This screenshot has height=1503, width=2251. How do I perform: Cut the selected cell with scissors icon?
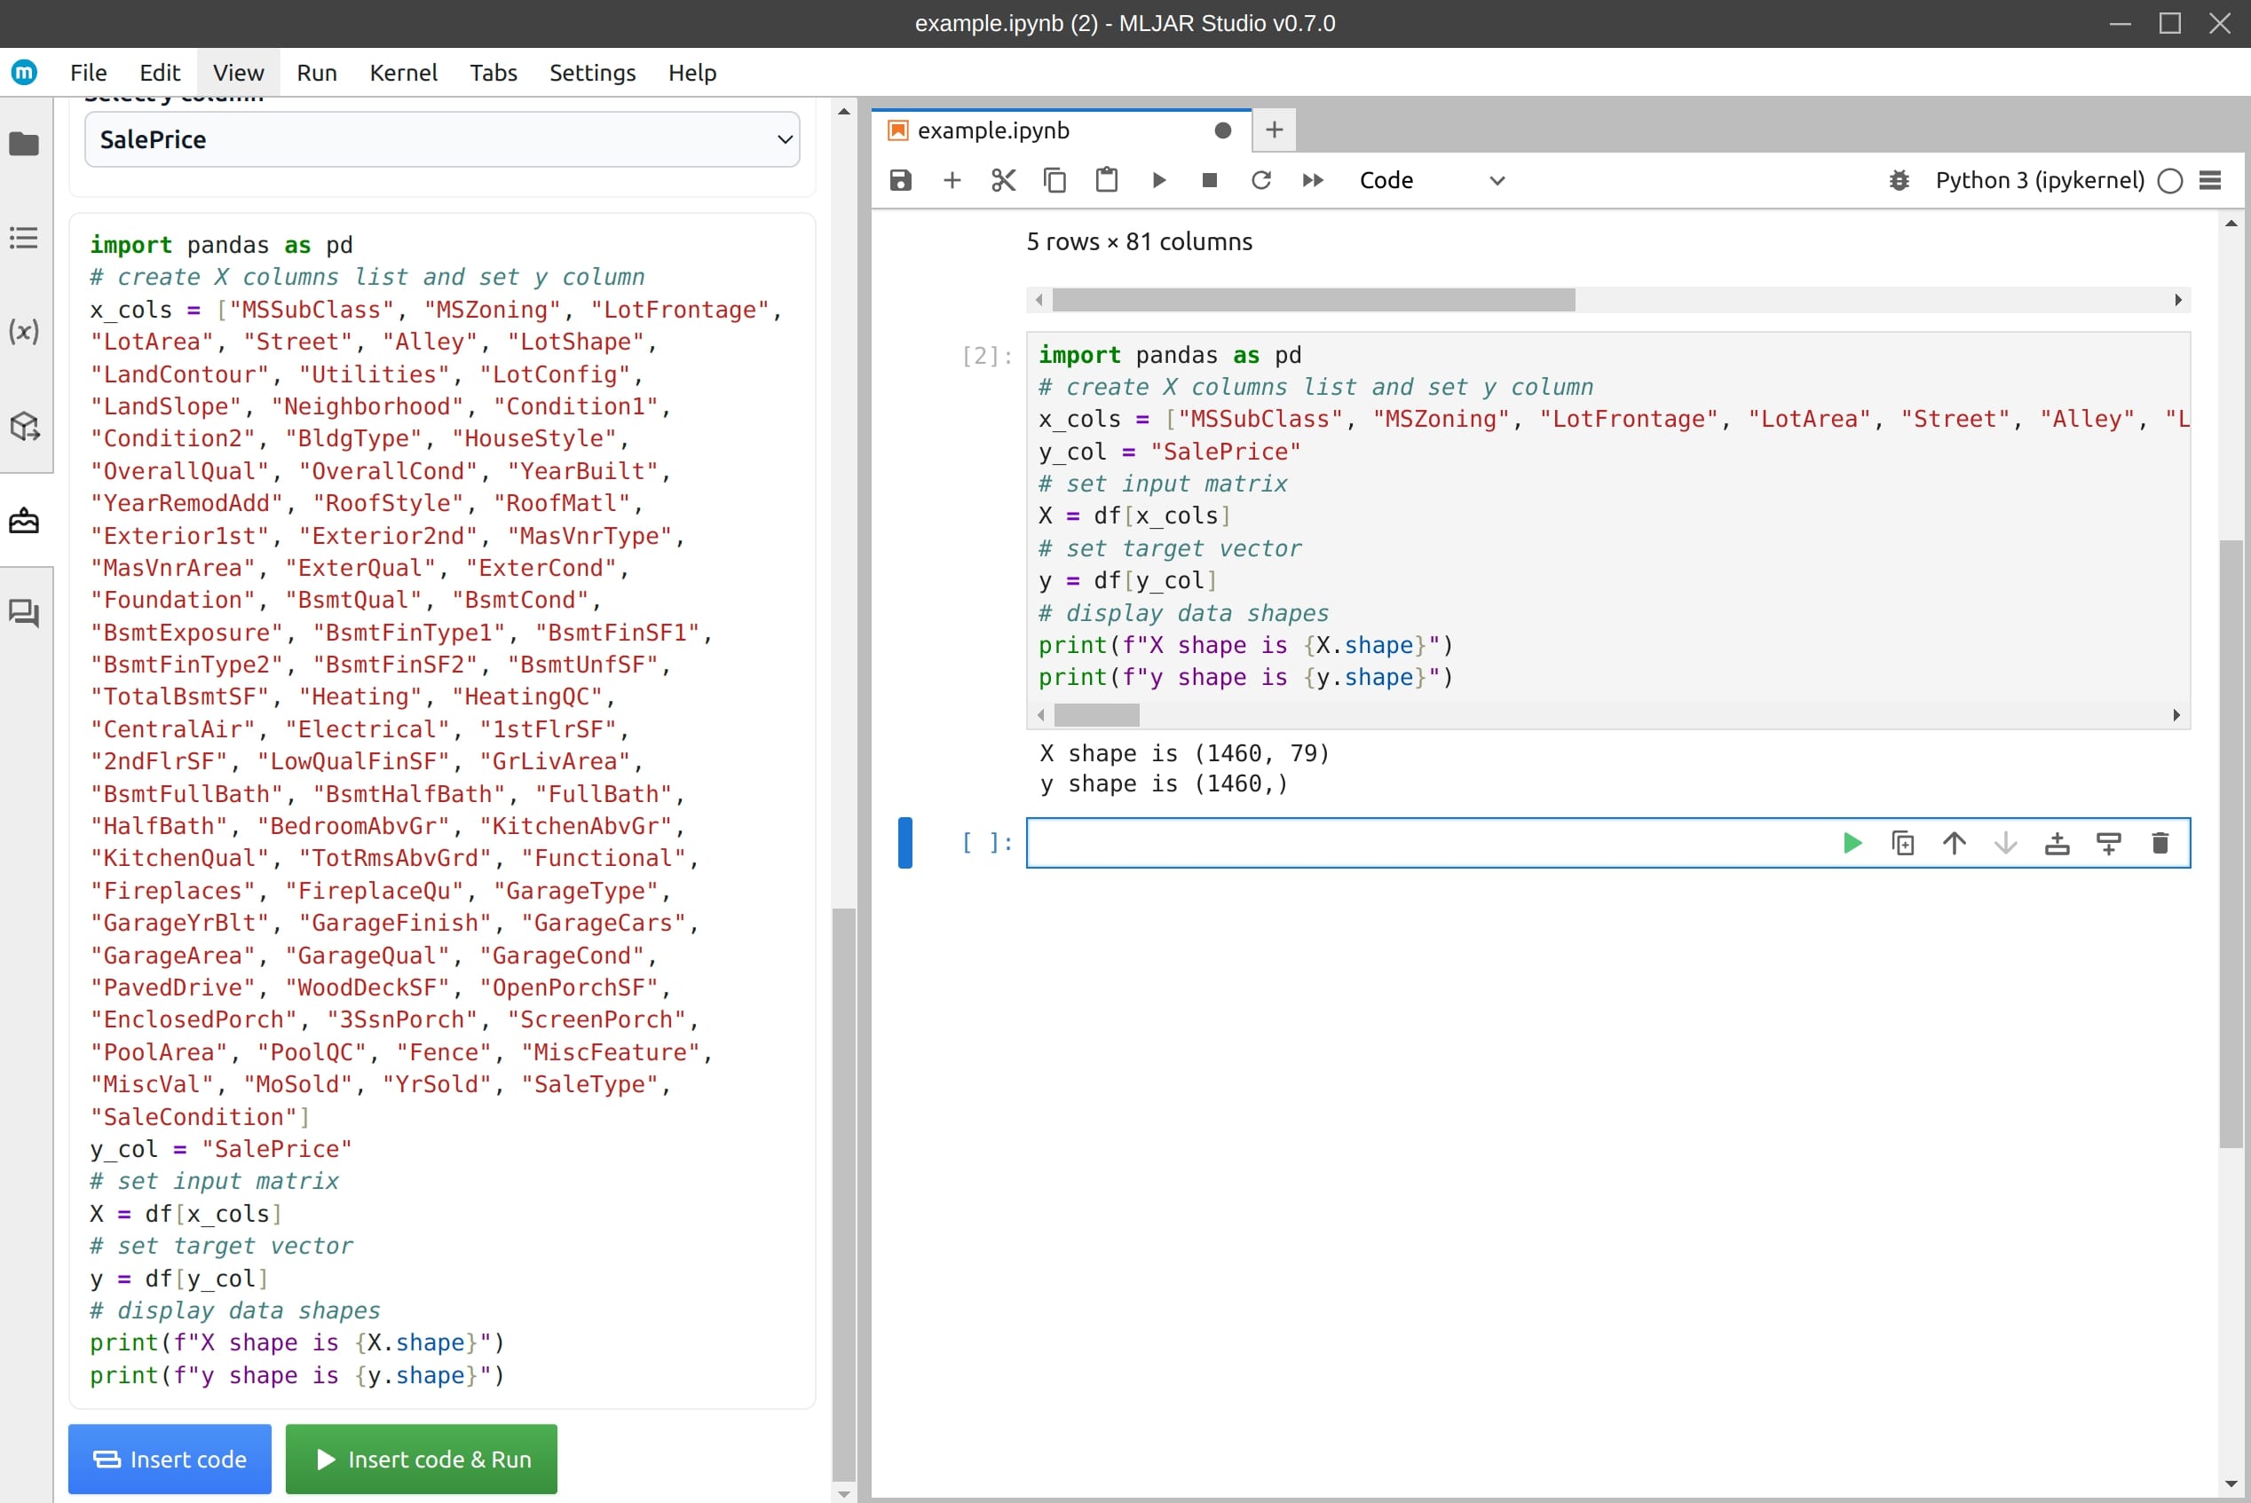[1003, 180]
